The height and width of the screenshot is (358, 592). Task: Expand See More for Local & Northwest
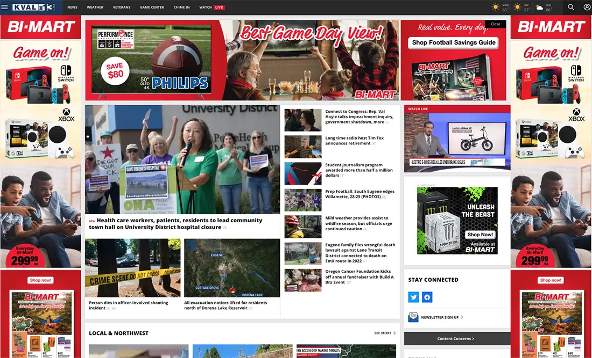pos(385,333)
